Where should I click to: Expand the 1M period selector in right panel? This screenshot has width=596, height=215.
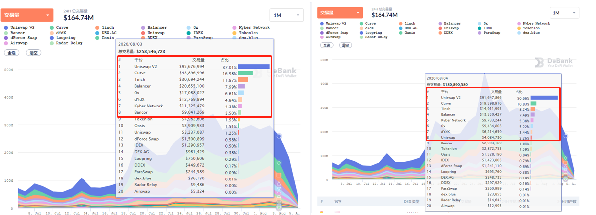pos(564,13)
